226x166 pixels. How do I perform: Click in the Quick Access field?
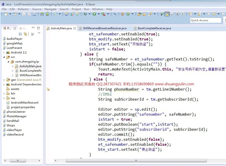point(205,20)
